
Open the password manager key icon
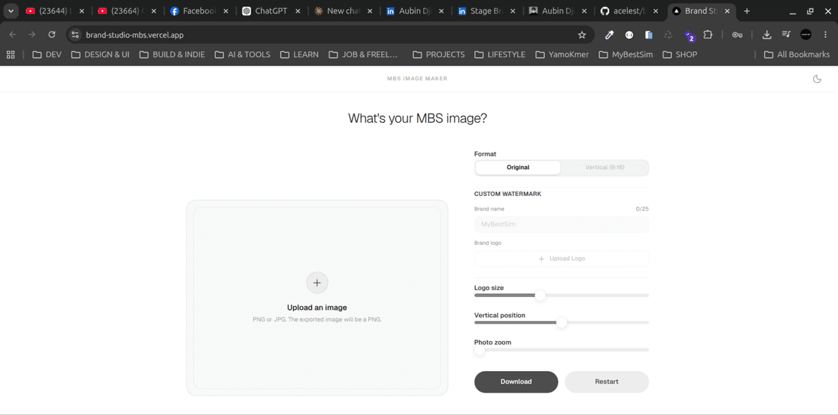point(737,34)
